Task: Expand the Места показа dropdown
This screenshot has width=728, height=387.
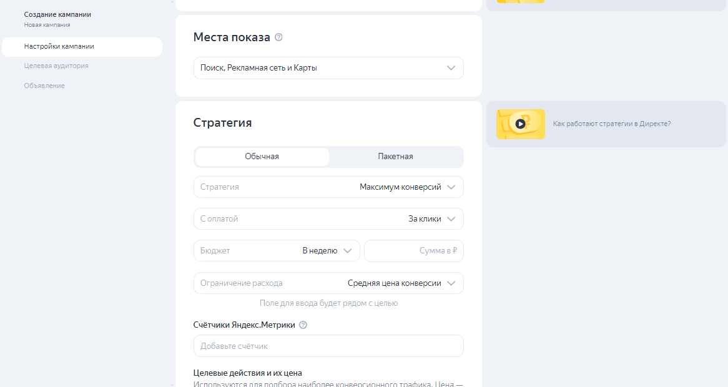Action: 328,68
